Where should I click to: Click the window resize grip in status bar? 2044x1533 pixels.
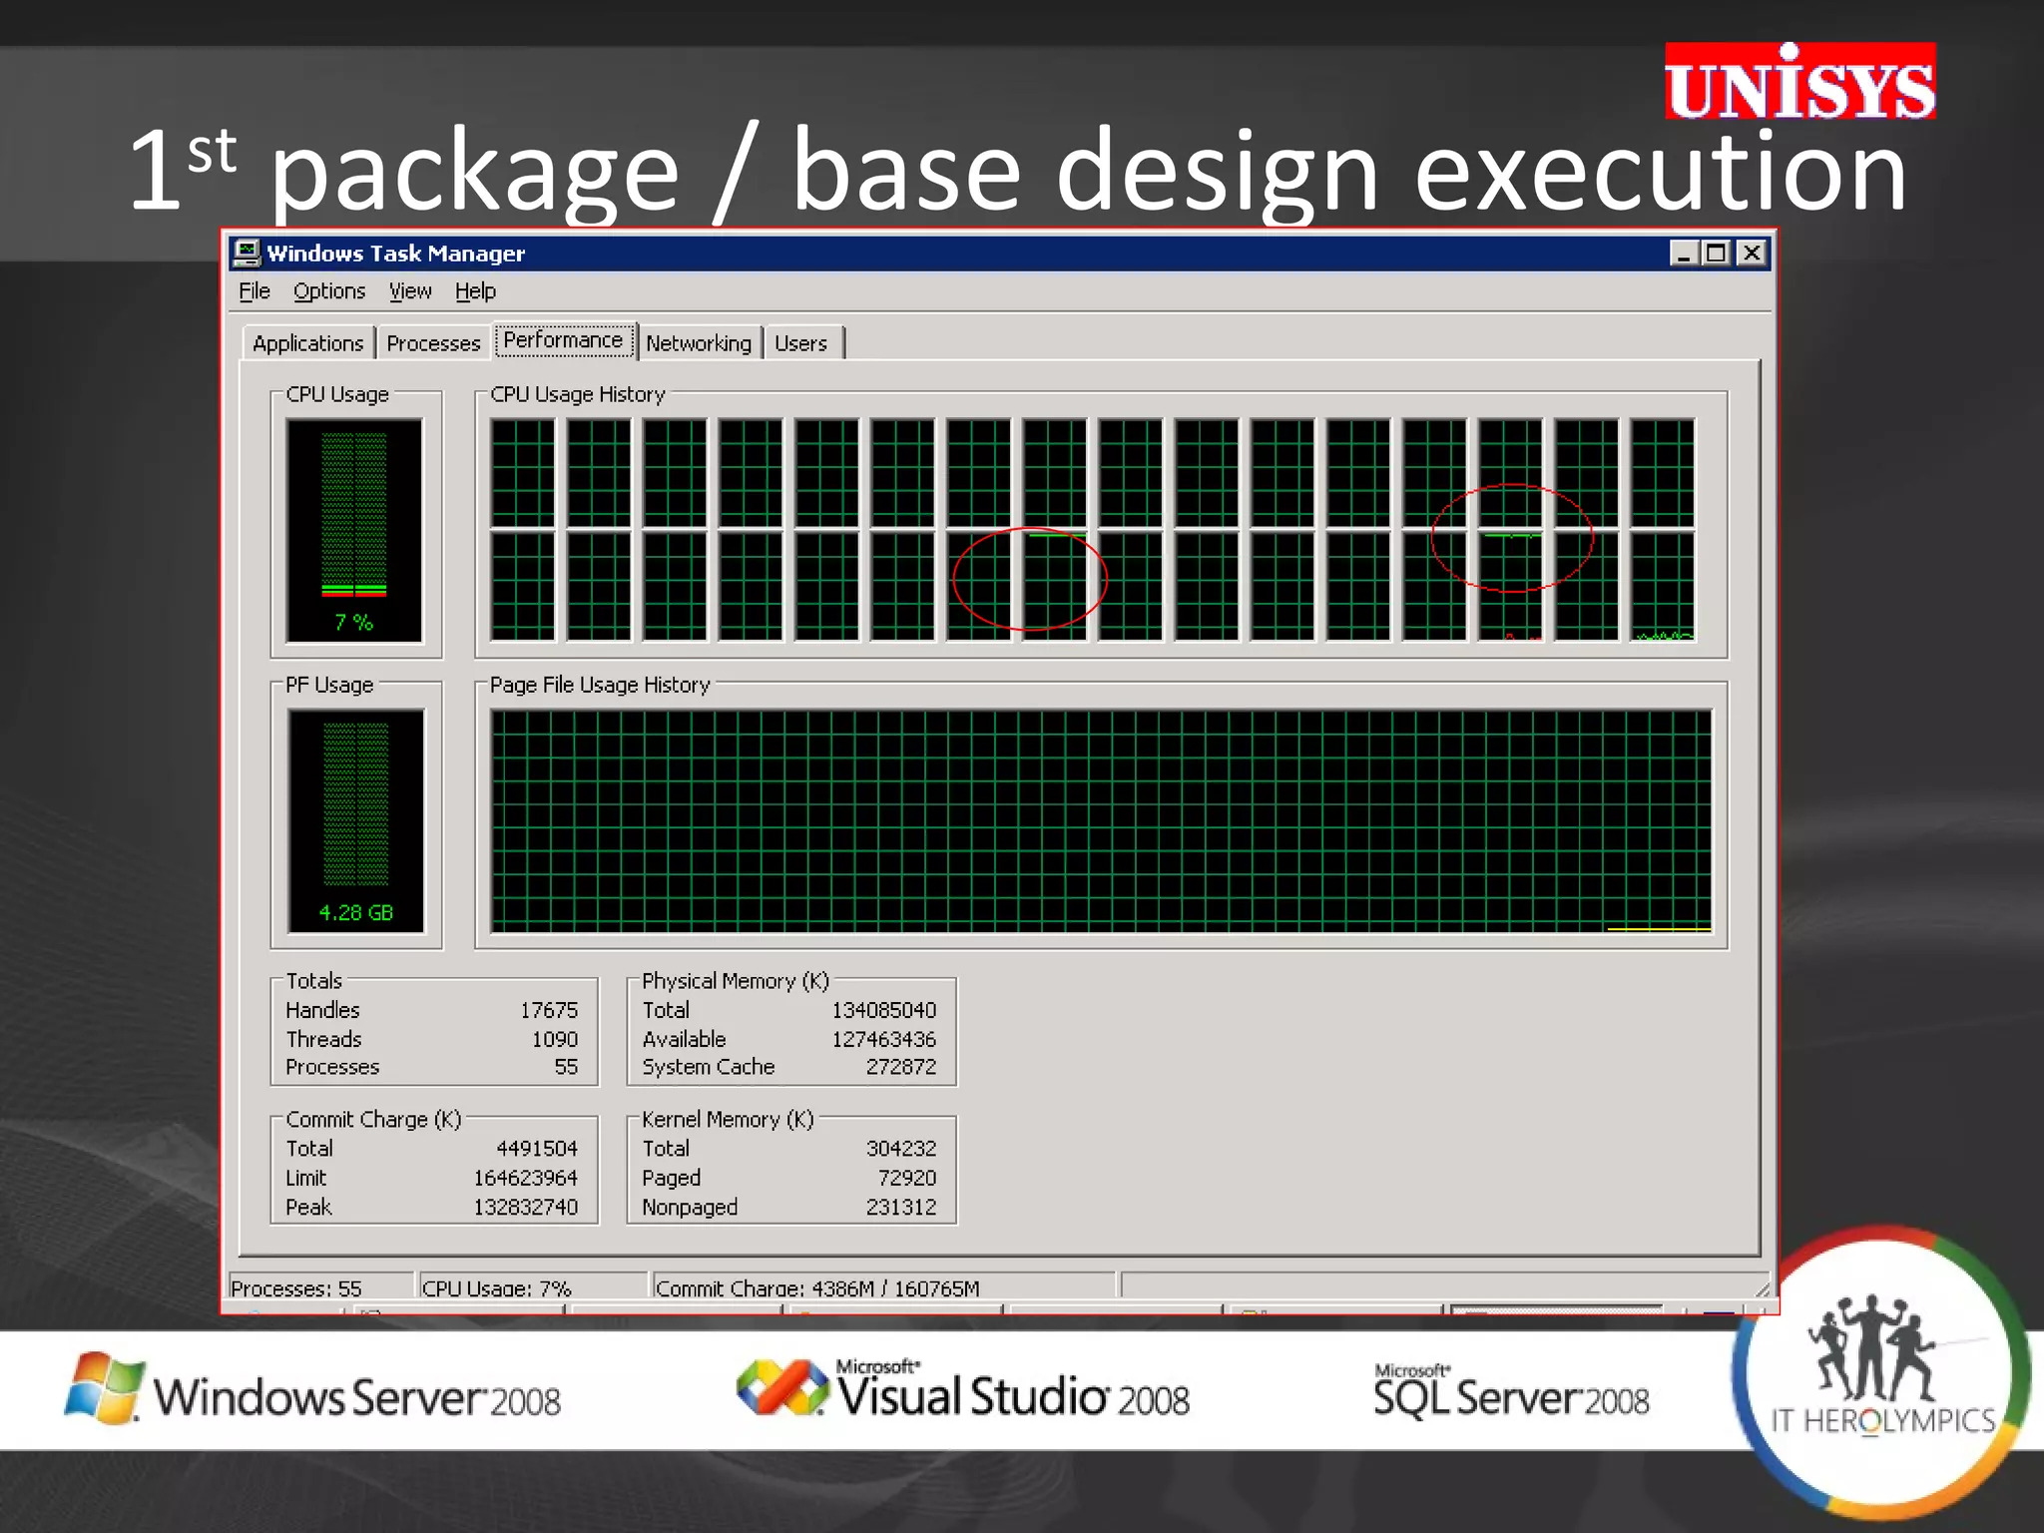point(1763,1288)
